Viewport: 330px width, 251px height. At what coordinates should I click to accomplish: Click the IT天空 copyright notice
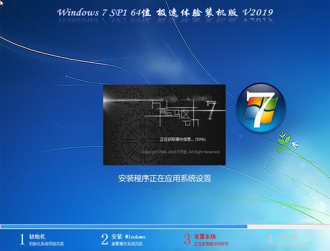coord(180,152)
